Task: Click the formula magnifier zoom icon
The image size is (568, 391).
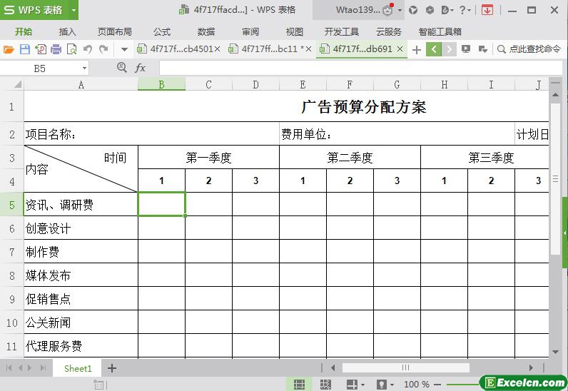Action: tap(122, 67)
